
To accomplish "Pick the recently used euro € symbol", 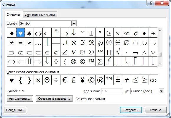I will pyautogui.click(x=65, y=80).
